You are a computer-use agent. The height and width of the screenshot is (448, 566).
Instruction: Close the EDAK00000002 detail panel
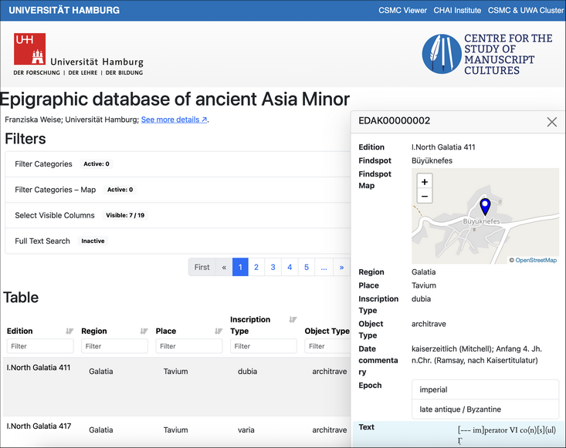click(551, 122)
